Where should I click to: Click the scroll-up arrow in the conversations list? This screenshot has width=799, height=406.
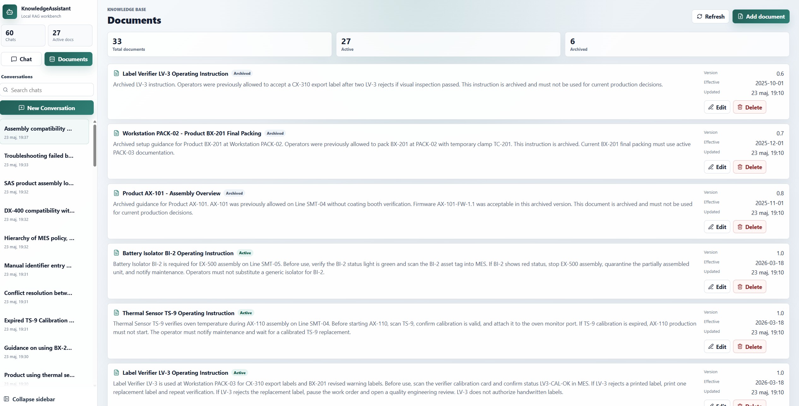(x=95, y=121)
